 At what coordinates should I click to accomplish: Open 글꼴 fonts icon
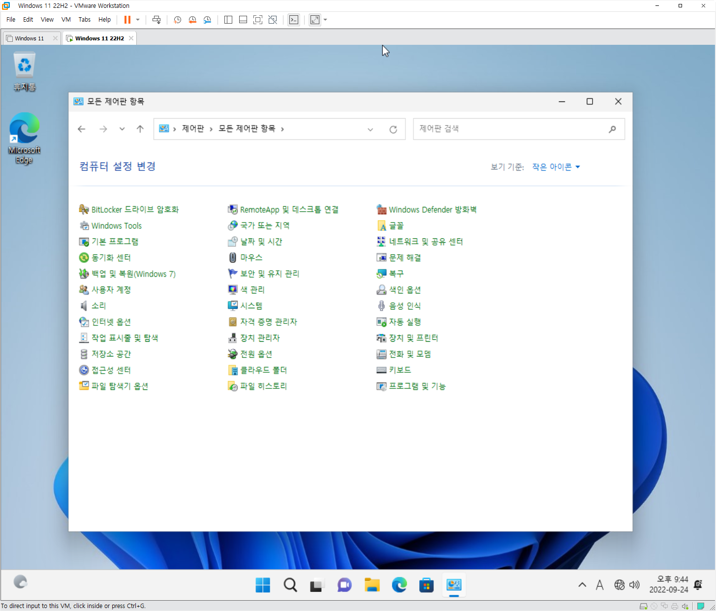click(381, 226)
